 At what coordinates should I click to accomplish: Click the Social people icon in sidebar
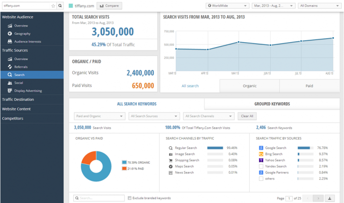(10, 83)
